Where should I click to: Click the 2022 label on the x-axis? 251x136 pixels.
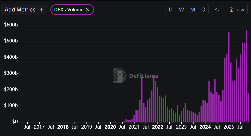tap(158, 127)
